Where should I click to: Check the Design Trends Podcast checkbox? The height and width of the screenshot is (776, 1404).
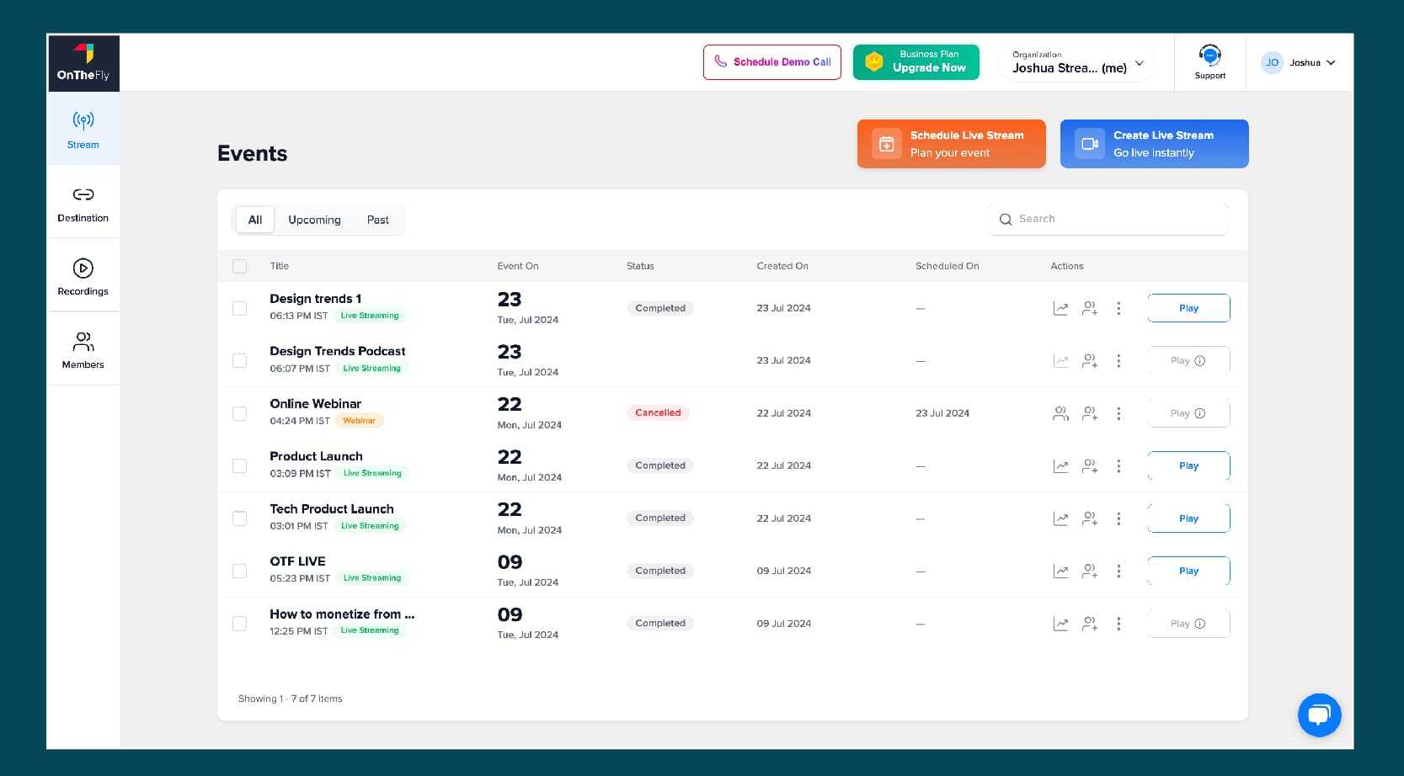click(240, 361)
